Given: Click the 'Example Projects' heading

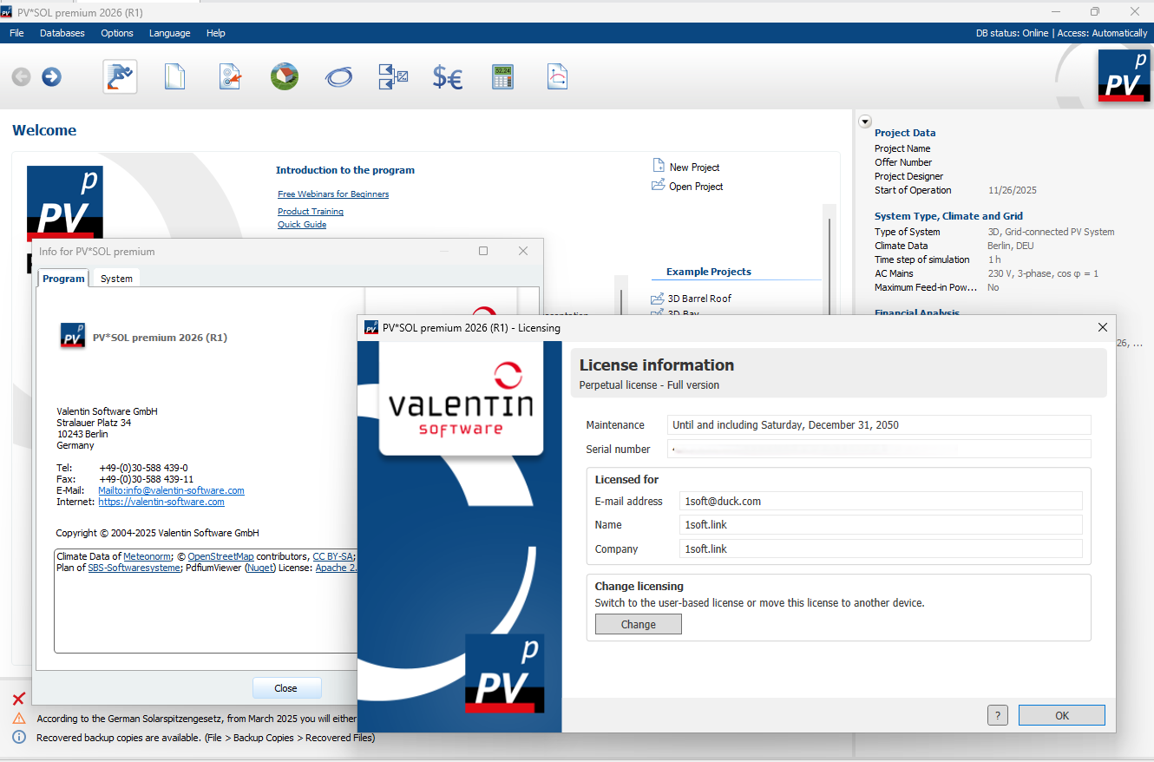Looking at the screenshot, I should point(709,272).
